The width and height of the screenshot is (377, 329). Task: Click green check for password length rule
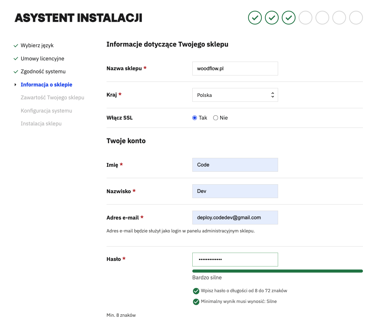pyautogui.click(x=196, y=291)
